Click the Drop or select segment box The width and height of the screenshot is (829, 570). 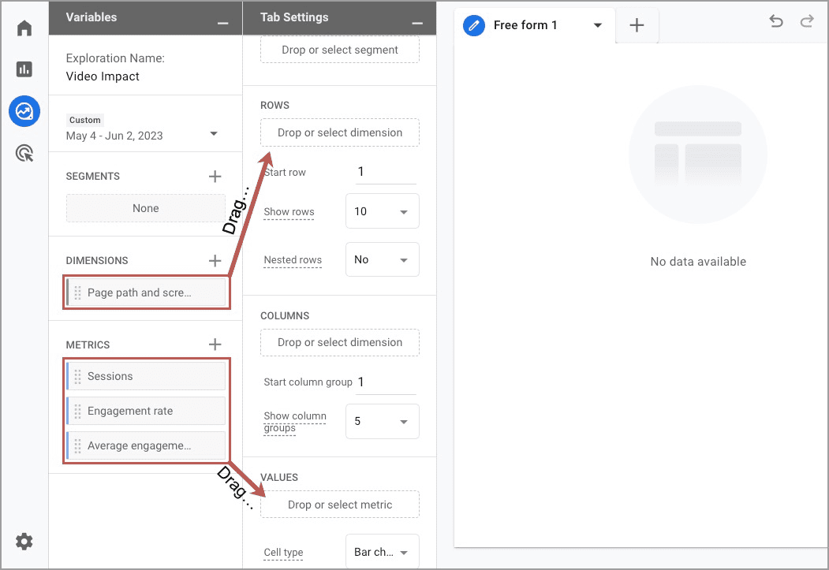pos(340,50)
